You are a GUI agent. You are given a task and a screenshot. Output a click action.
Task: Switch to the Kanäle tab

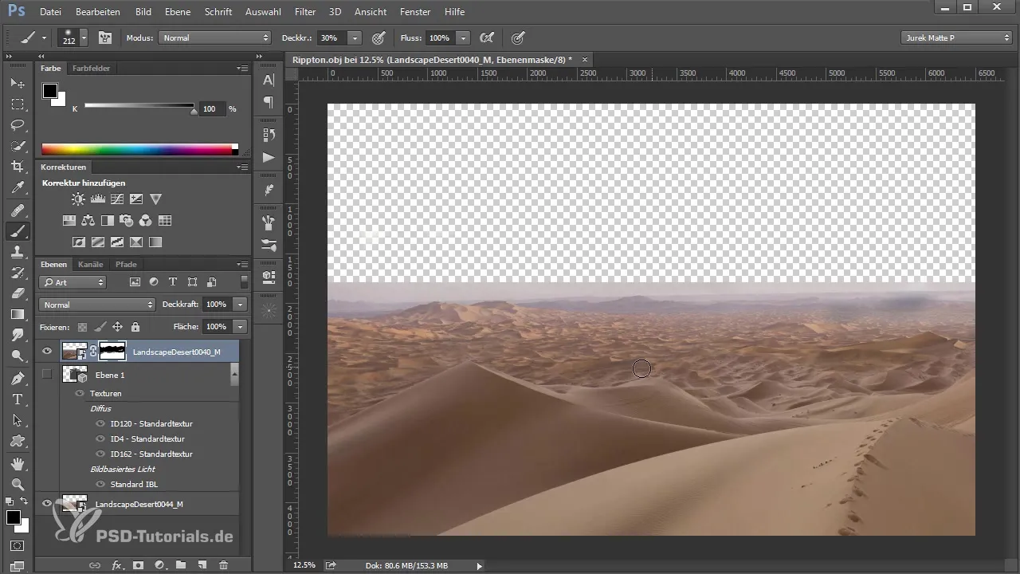pyautogui.click(x=91, y=264)
